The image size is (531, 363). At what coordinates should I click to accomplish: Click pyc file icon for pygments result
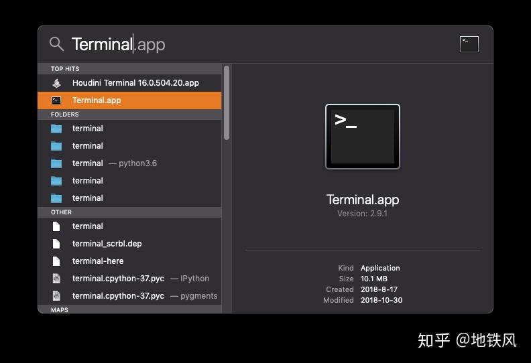(x=56, y=296)
